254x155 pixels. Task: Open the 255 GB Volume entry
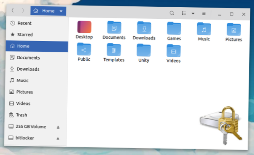36,127
